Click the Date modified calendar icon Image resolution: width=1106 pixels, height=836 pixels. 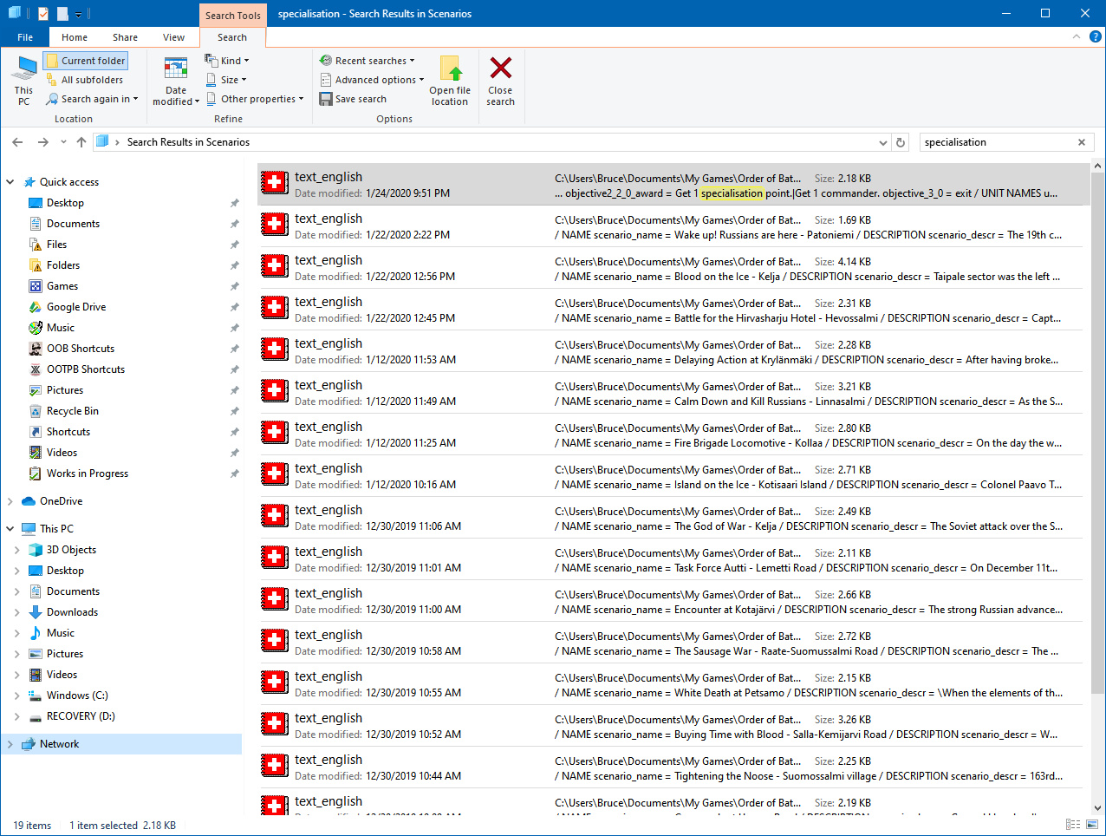[x=176, y=69]
